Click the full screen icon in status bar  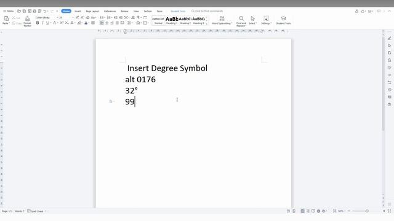(389, 211)
